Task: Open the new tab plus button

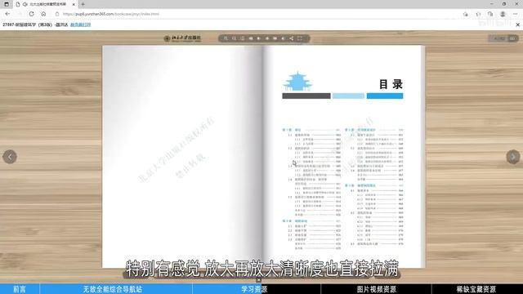Action: coord(83,4)
